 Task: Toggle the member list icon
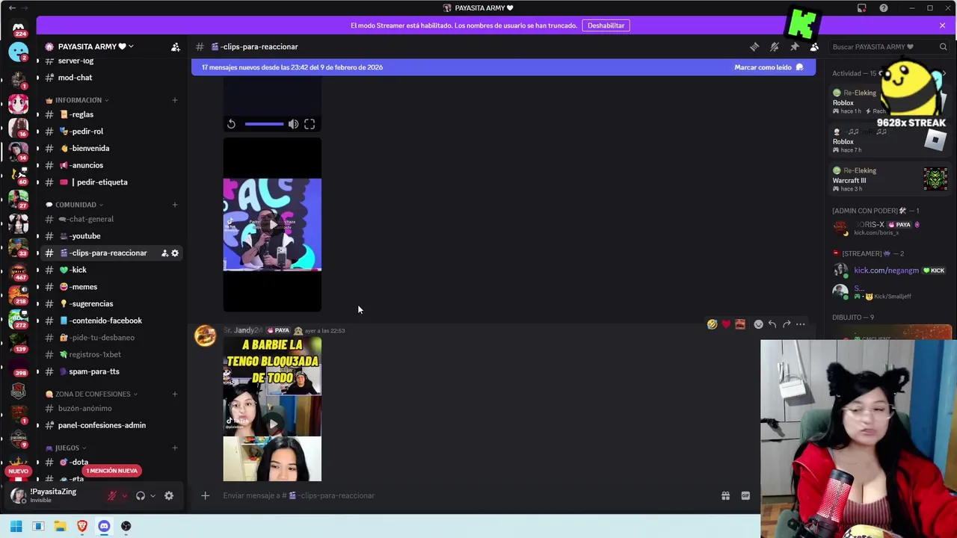(814, 46)
